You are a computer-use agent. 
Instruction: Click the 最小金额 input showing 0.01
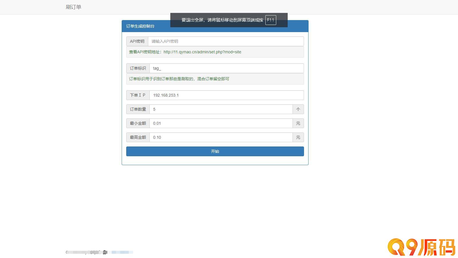[x=221, y=123]
